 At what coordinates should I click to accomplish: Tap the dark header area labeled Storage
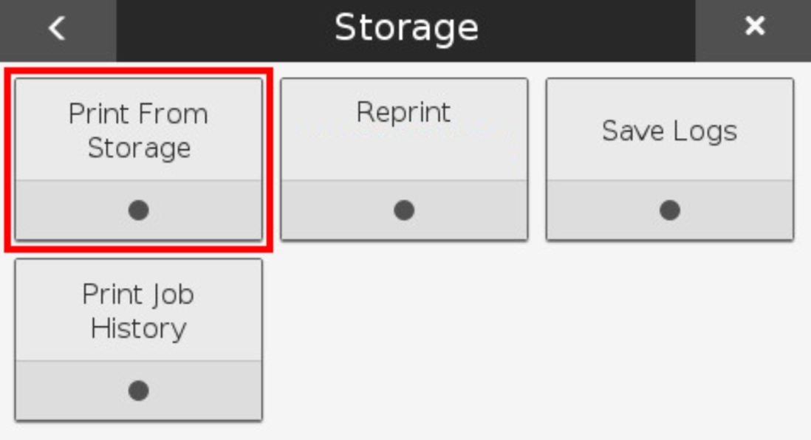coord(405,27)
